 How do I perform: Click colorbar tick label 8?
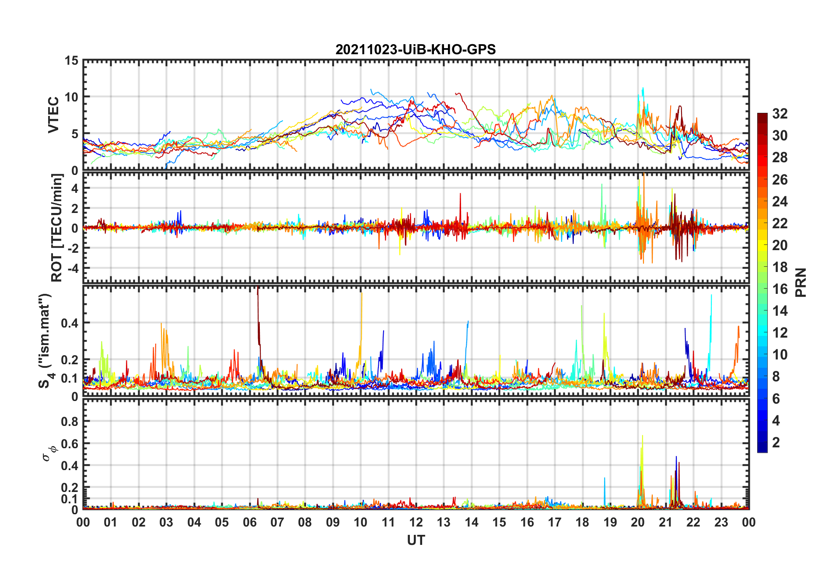(x=776, y=377)
